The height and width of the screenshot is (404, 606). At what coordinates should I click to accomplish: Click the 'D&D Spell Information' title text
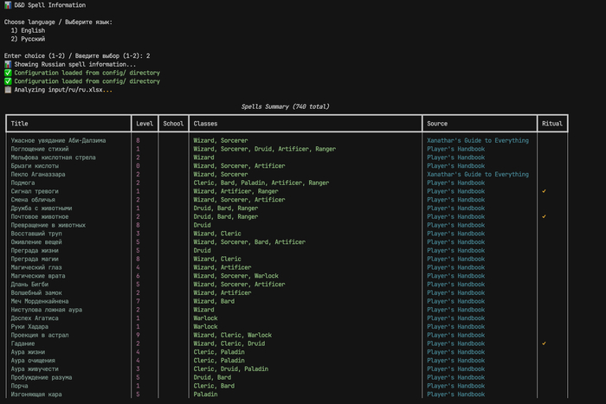click(x=50, y=5)
